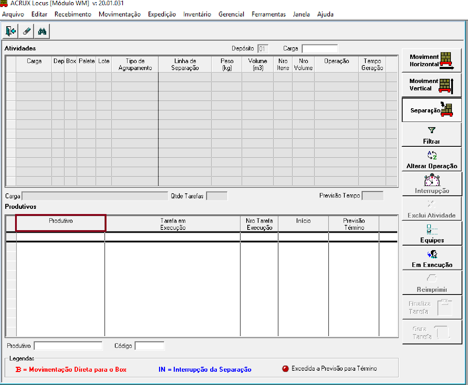The height and width of the screenshot is (385, 468).
Task: Click the Tipo de Agrupamento column header
Action: pyautogui.click(x=135, y=64)
